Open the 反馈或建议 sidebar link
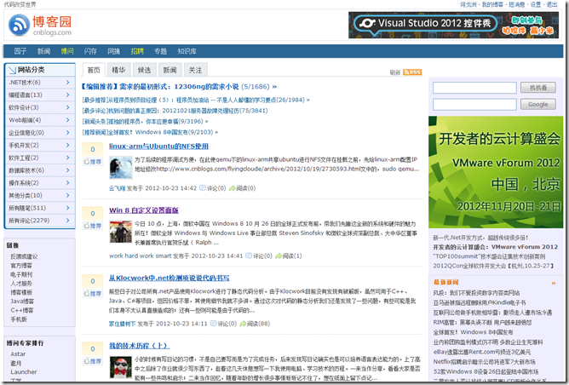The width and height of the screenshot is (569, 385). [x=24, y=256]
